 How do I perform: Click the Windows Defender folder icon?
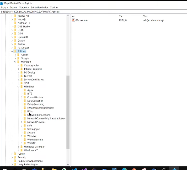tap(22, 147)
